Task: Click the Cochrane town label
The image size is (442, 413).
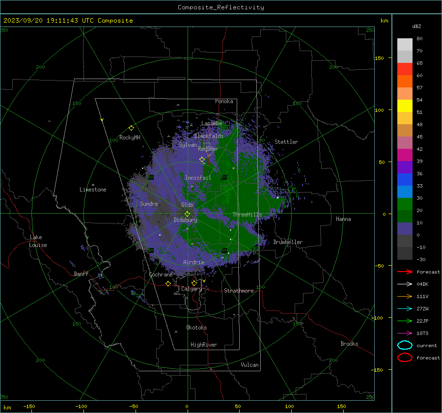Action: pos(161,275)
